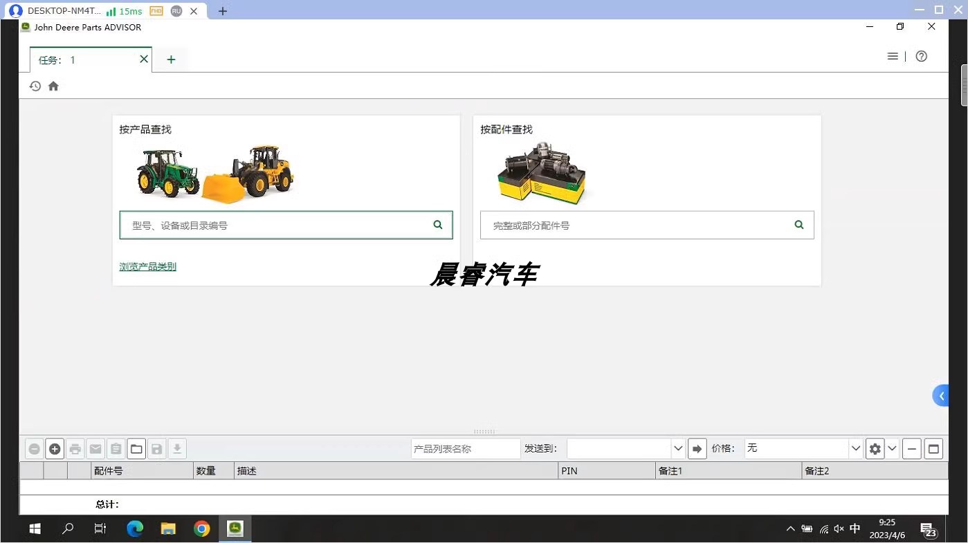Click the 备注2 column header
Screen dimensions: 968x543
875,471
